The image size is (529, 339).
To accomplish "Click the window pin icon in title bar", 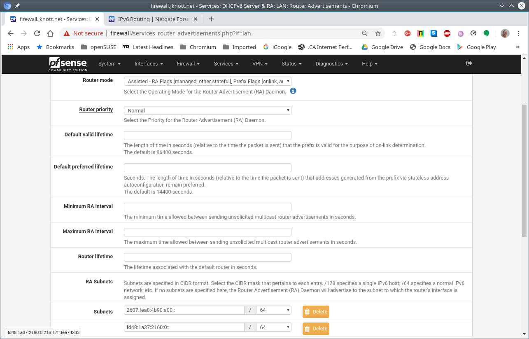I will coord(17,6).
